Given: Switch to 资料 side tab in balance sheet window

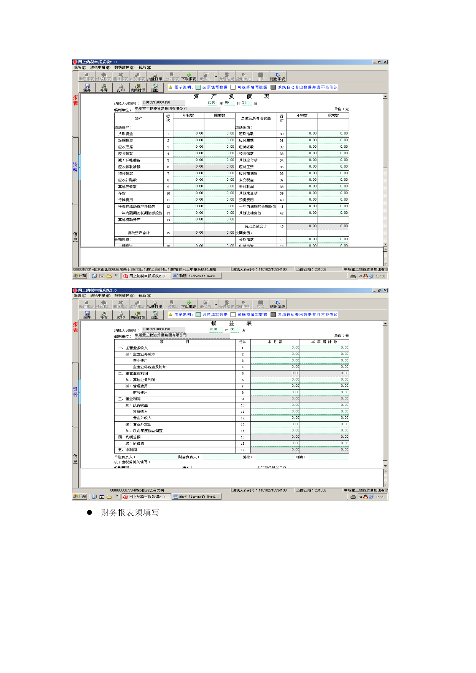Looking at the screenshot, I should pos(75,167).
